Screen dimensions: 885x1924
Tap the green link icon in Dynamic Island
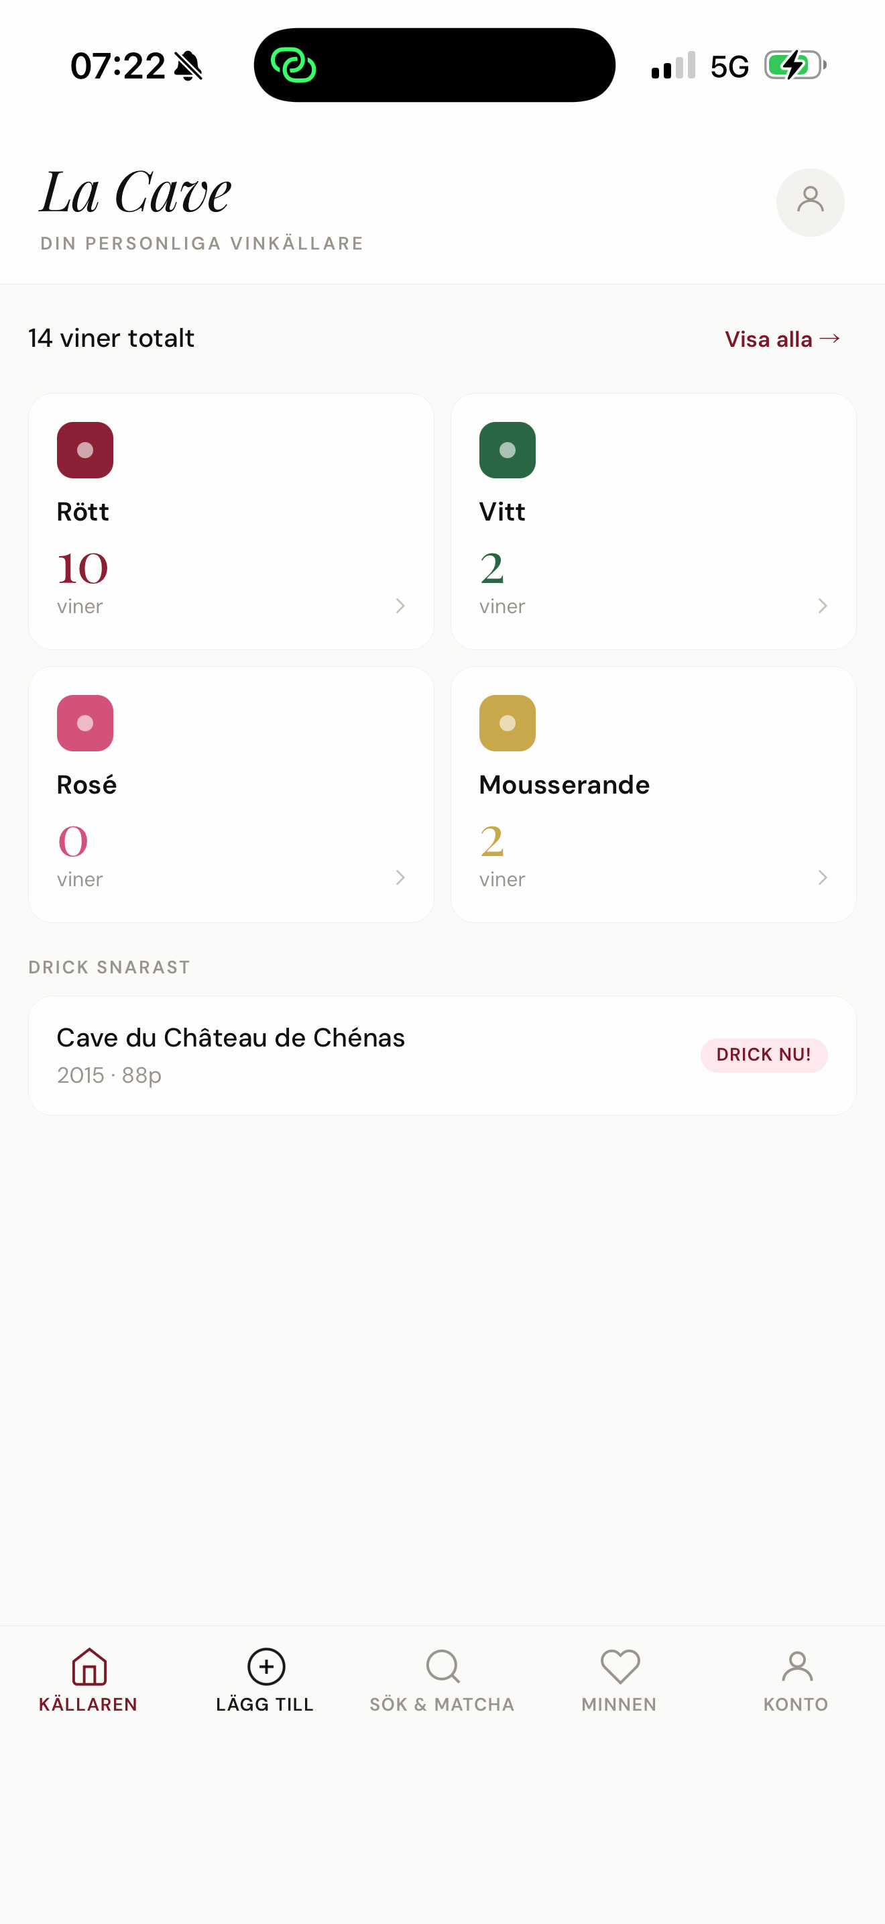pos(293,65)
